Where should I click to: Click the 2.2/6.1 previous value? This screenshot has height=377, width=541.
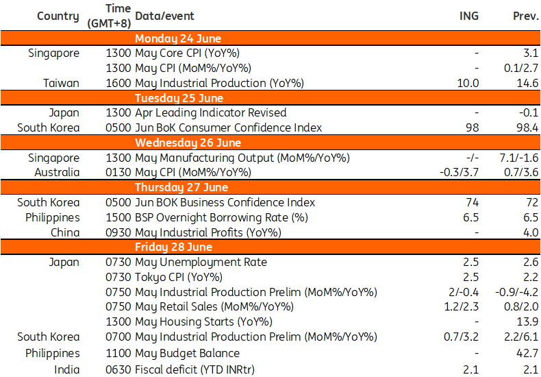(521, 337)
